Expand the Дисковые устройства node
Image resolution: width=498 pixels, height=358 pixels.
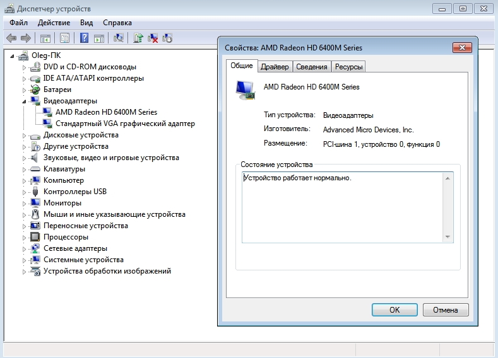(x=24, y=136)
